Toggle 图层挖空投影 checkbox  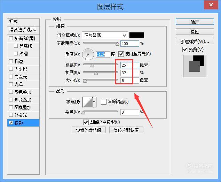pyautogui.click(x=86, y=122)
